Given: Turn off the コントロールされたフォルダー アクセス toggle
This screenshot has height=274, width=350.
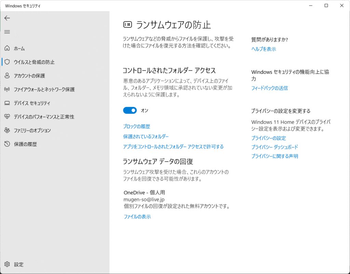Looking at the screenshot, I should 130,110.
